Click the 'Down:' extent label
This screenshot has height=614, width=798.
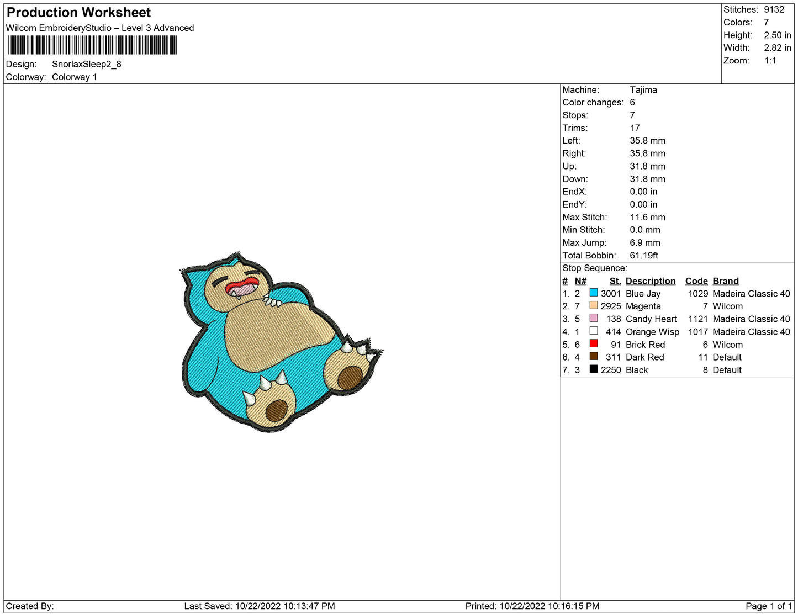575,179
